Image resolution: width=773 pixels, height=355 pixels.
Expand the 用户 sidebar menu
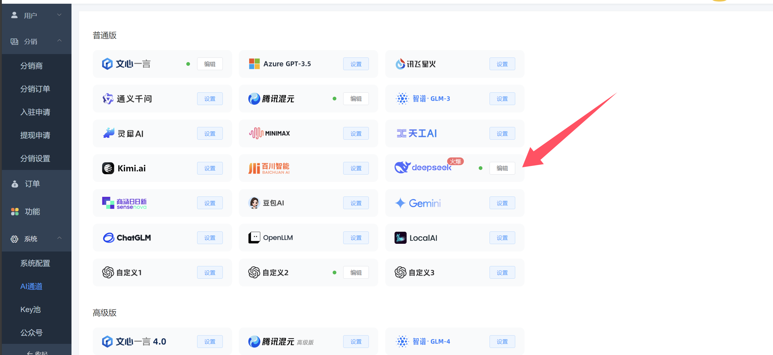coord(37,15)
